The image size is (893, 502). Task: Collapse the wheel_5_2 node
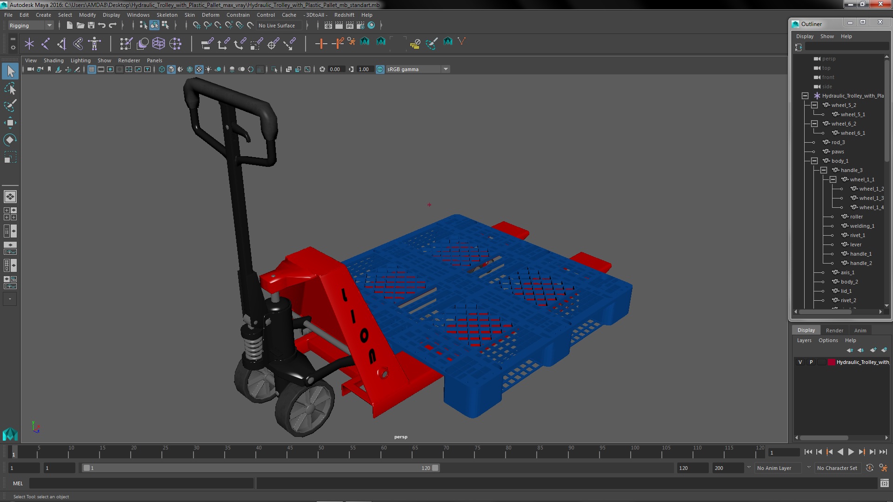[814, 105]
